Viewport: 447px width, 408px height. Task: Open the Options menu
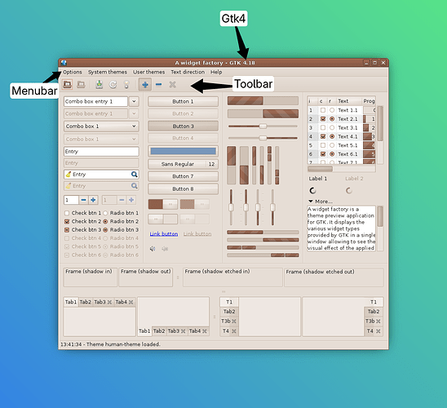pos(72,72)
